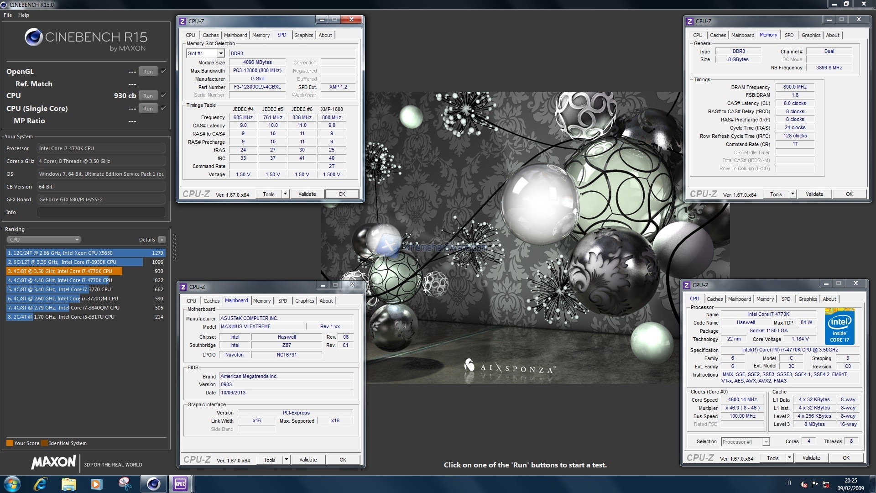Click the muted volume tray icon
The width and height of the screenshot is (876, 493).
coord(804,484)
